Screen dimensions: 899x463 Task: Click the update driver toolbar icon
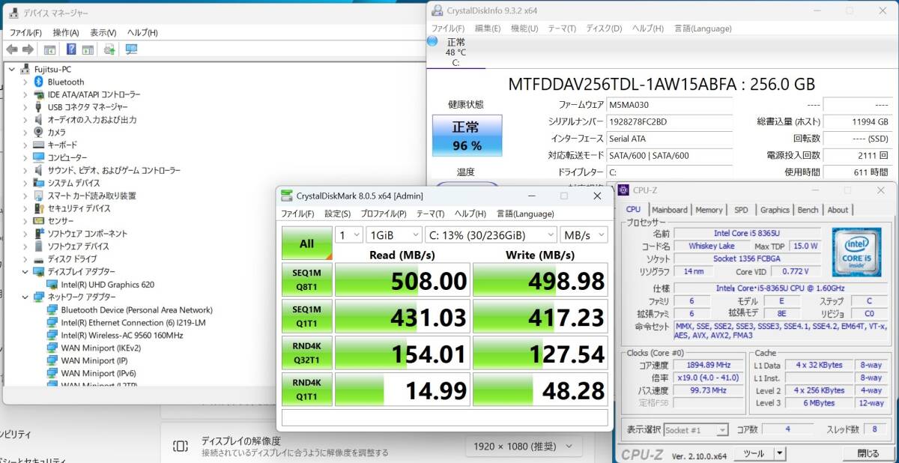[109, 49]
